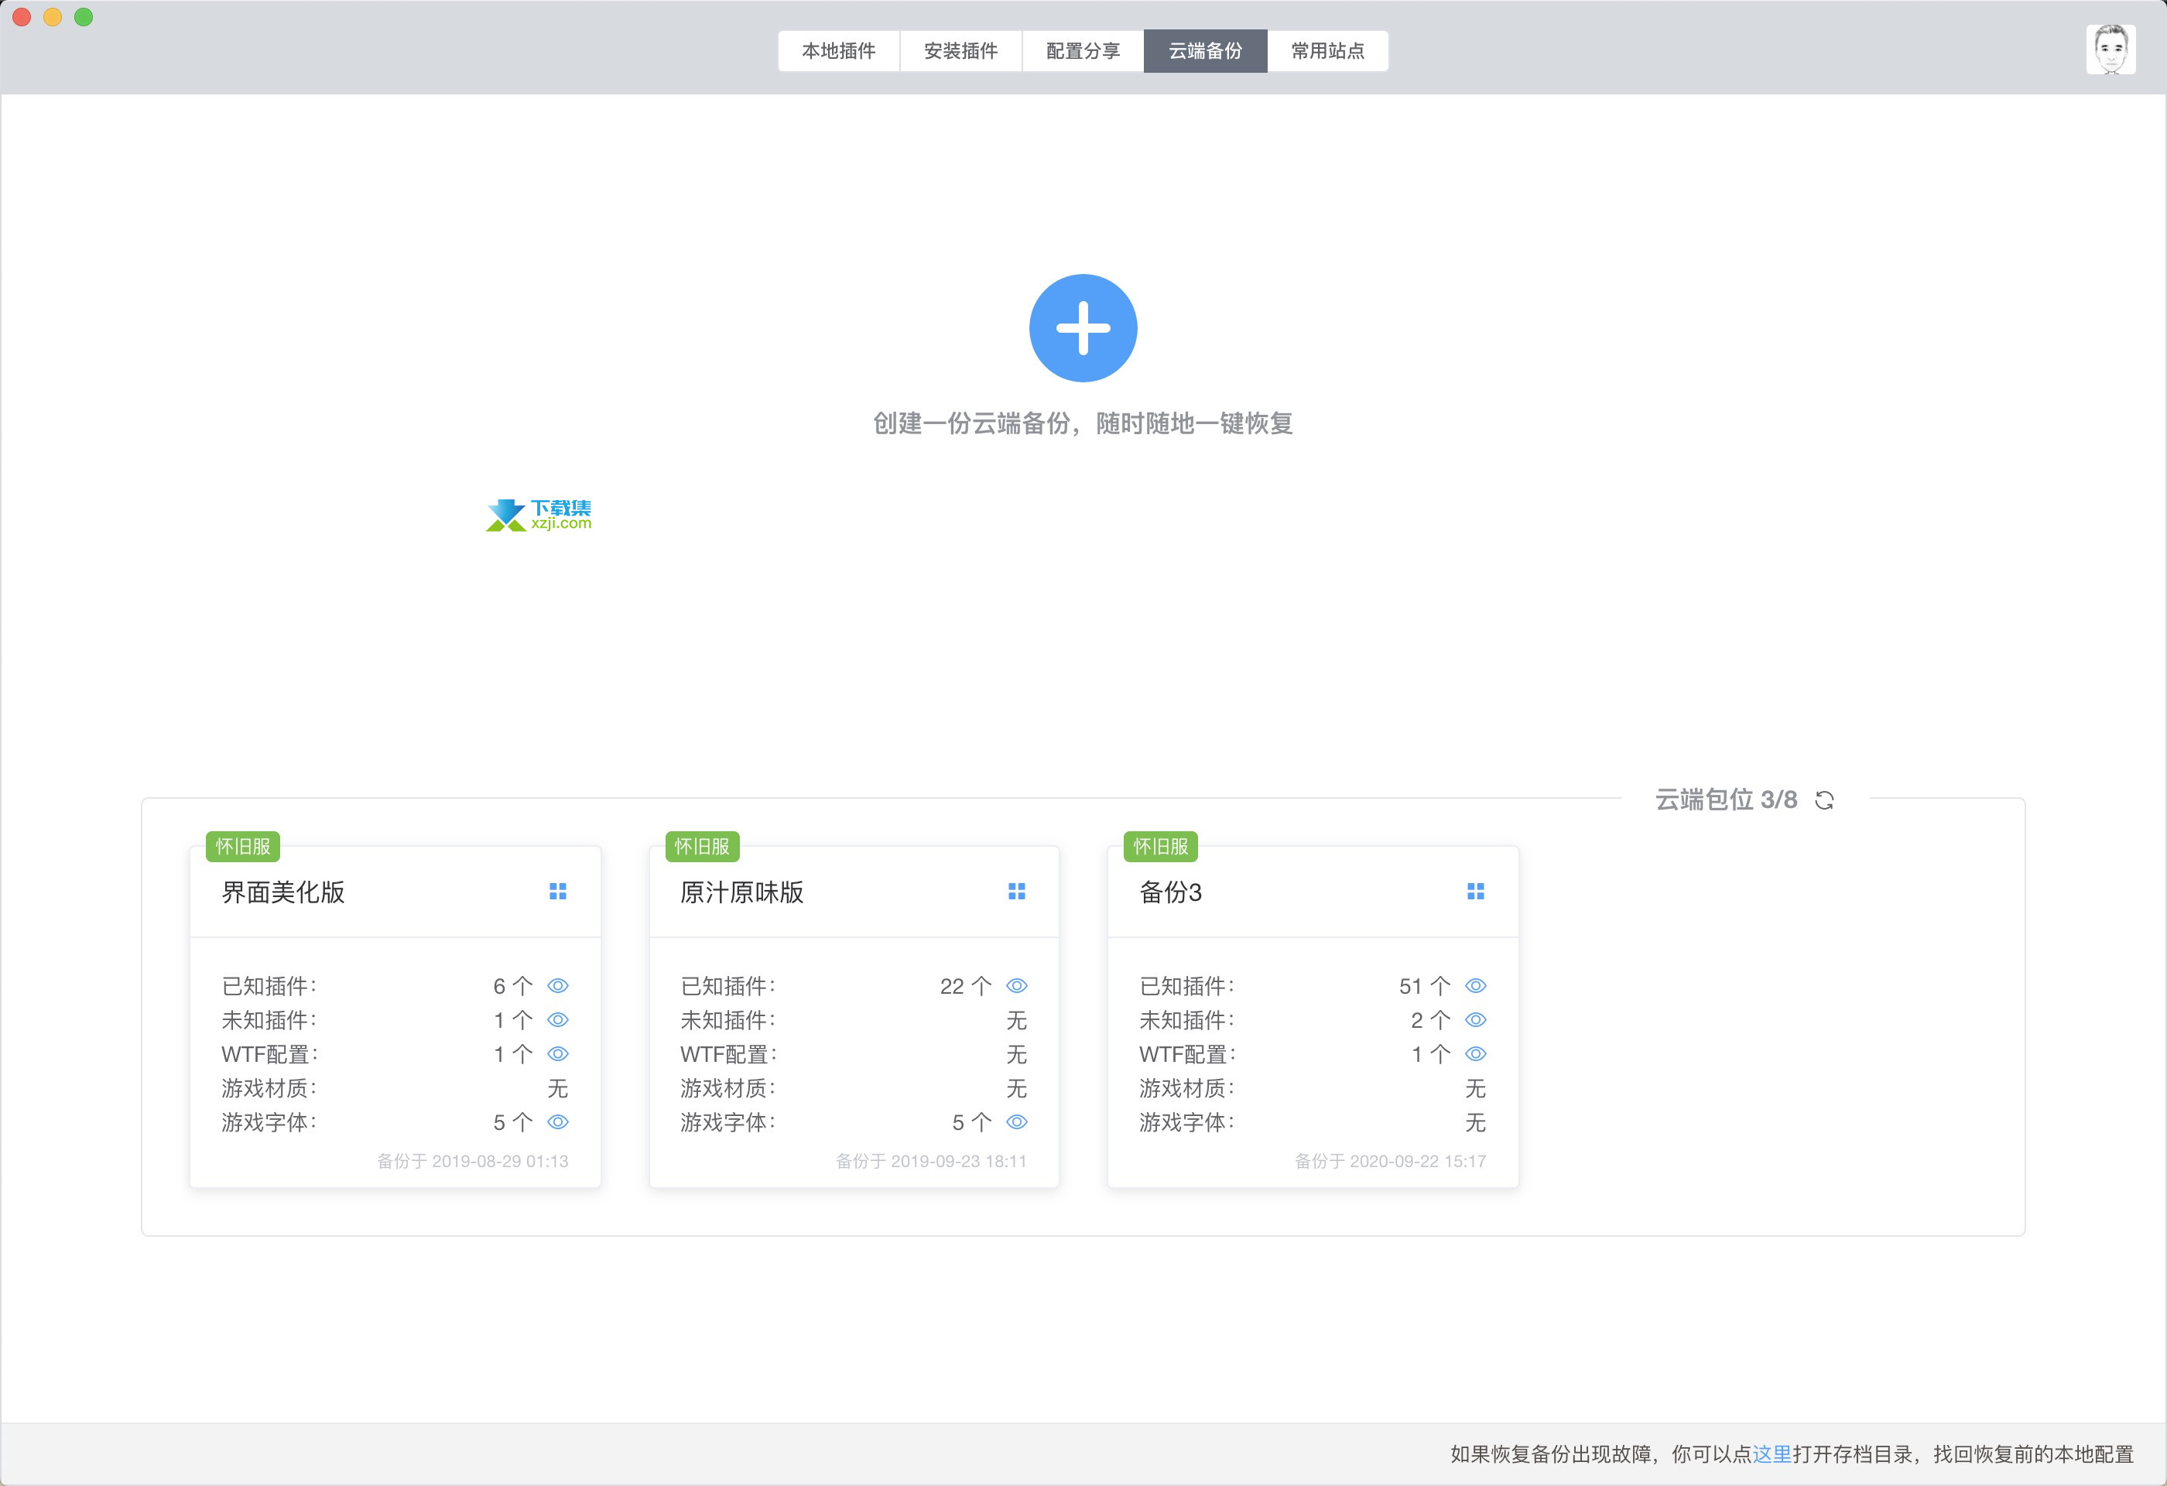Close the window with red button
The image size is (2167, 1486).
tap(22, 17)
